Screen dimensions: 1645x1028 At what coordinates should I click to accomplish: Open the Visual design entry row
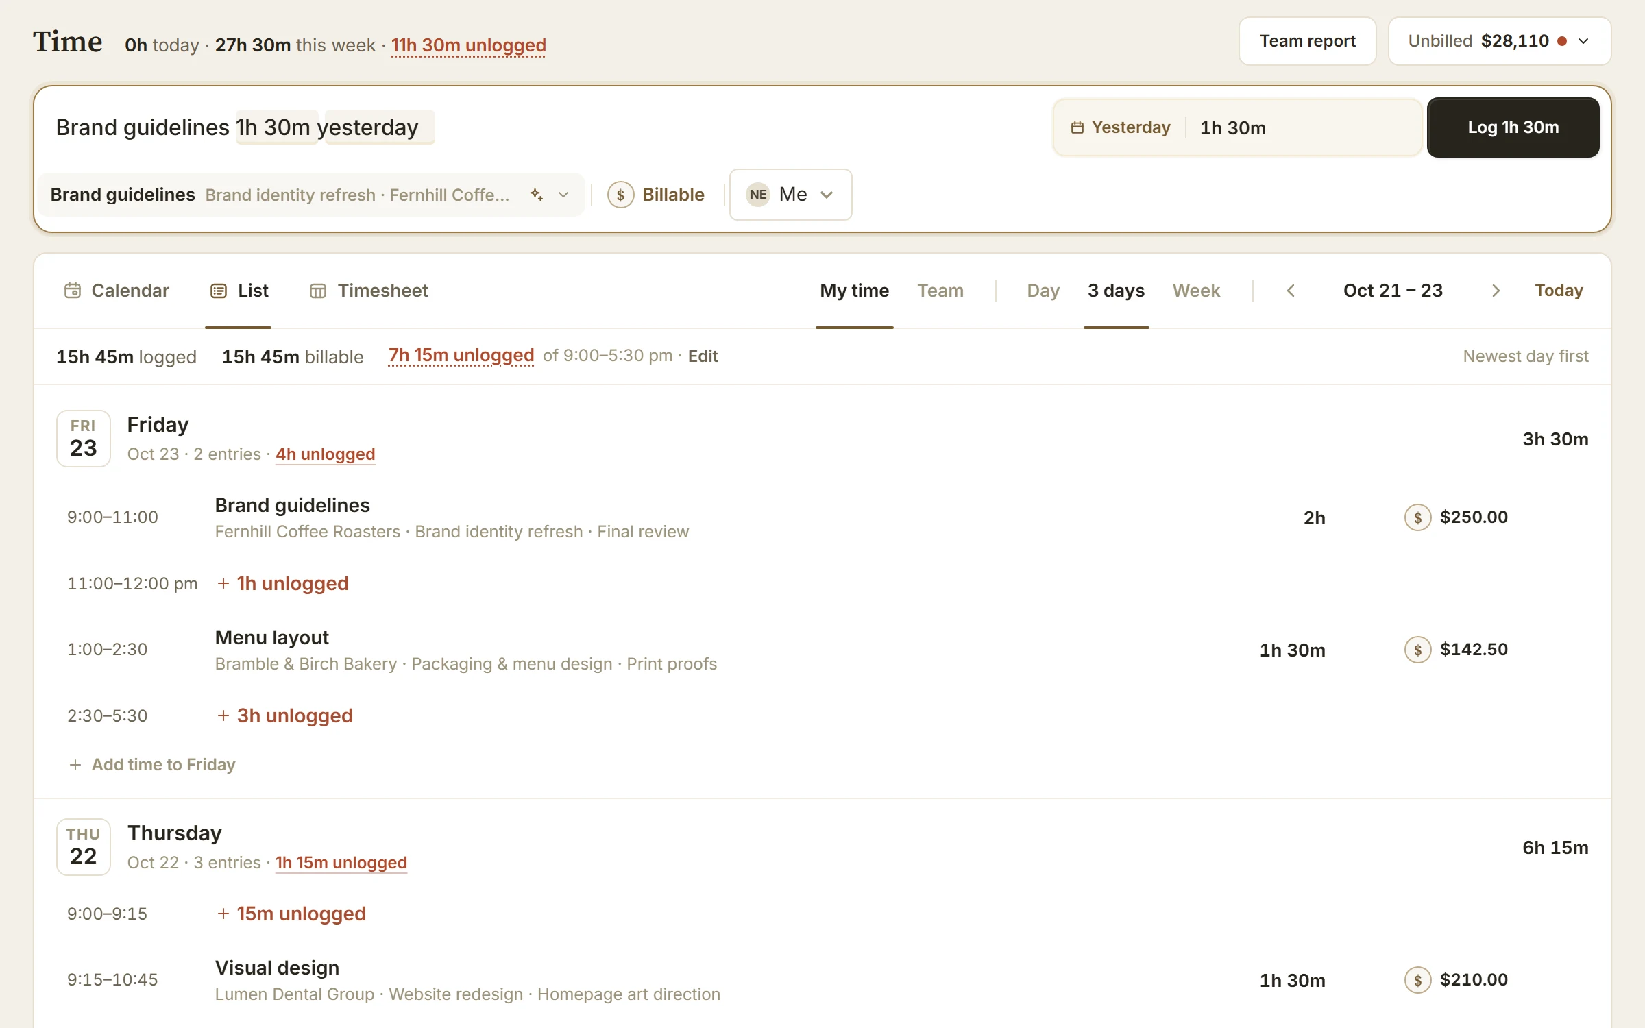click(822, 980)
